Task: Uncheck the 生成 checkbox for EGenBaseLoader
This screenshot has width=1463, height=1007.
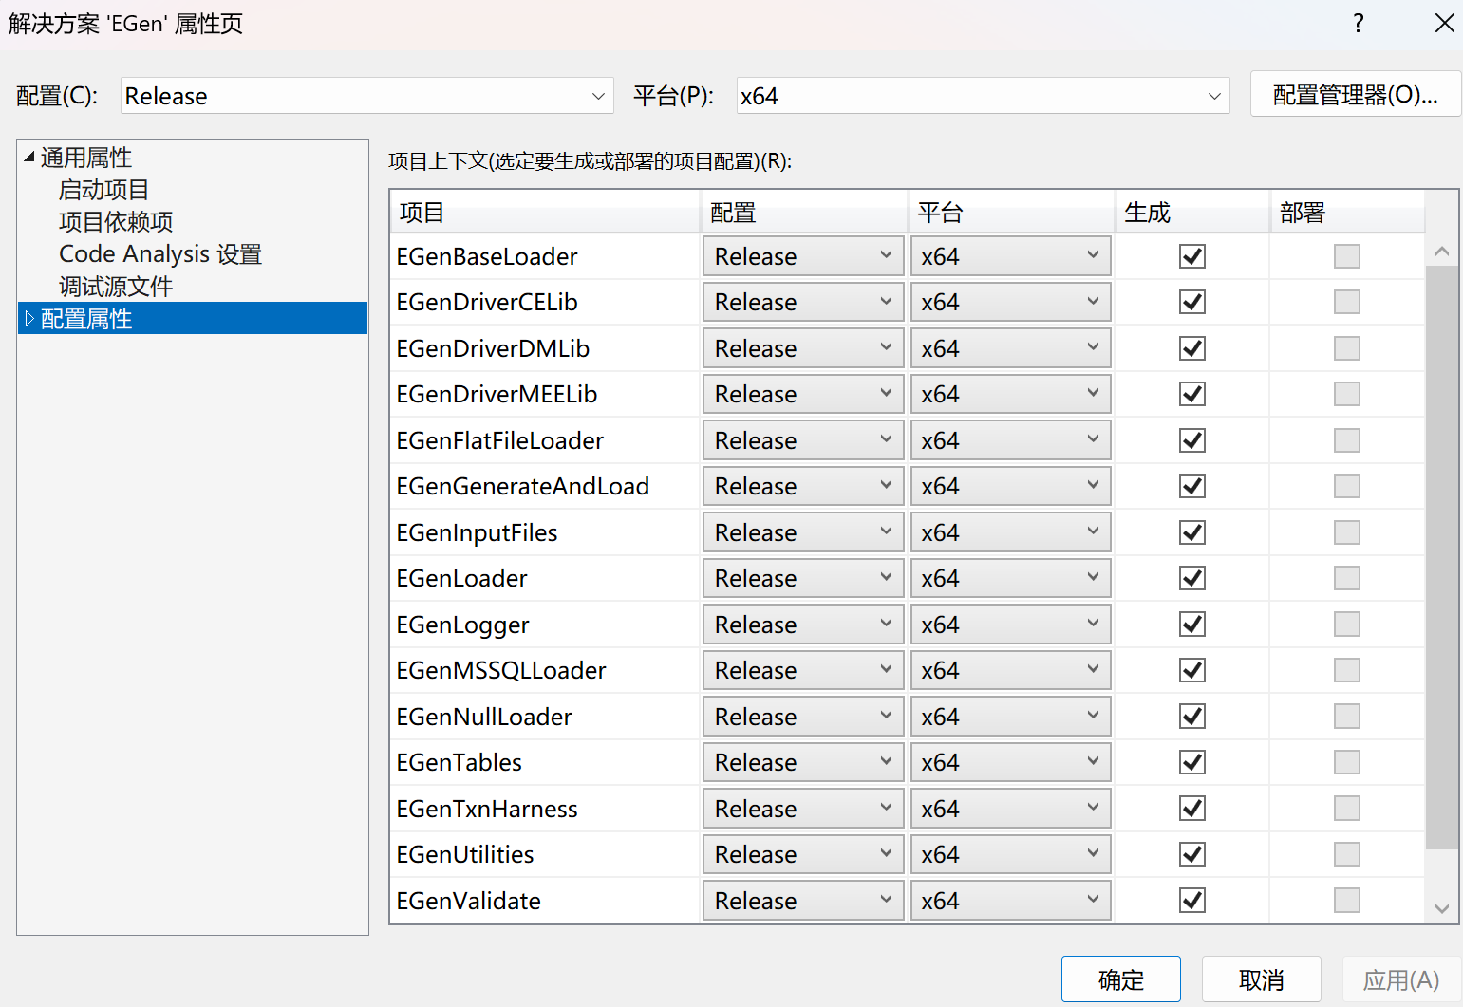Action: coord(1191,255)
